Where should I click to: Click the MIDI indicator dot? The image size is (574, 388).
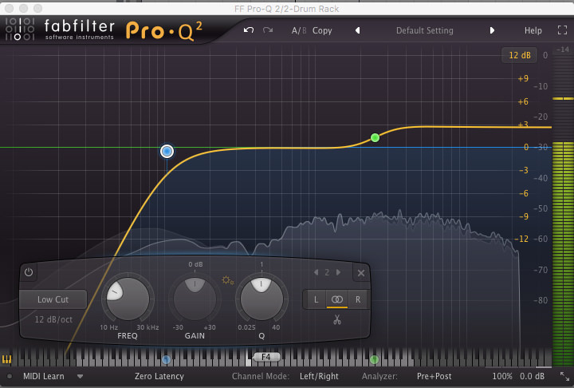point(10,376)
